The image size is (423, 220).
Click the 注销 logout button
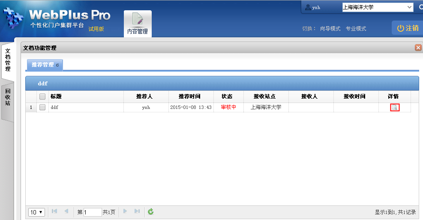[x=408, y=28]
